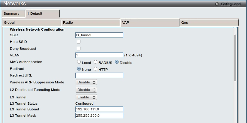Switch to the Radio tab
The width and height of the screenshot is (247, 123).
pyautogui.click(x=91, y=22)
